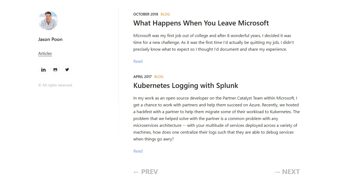Click Jason Poon's profile photo

coord(48,20)
